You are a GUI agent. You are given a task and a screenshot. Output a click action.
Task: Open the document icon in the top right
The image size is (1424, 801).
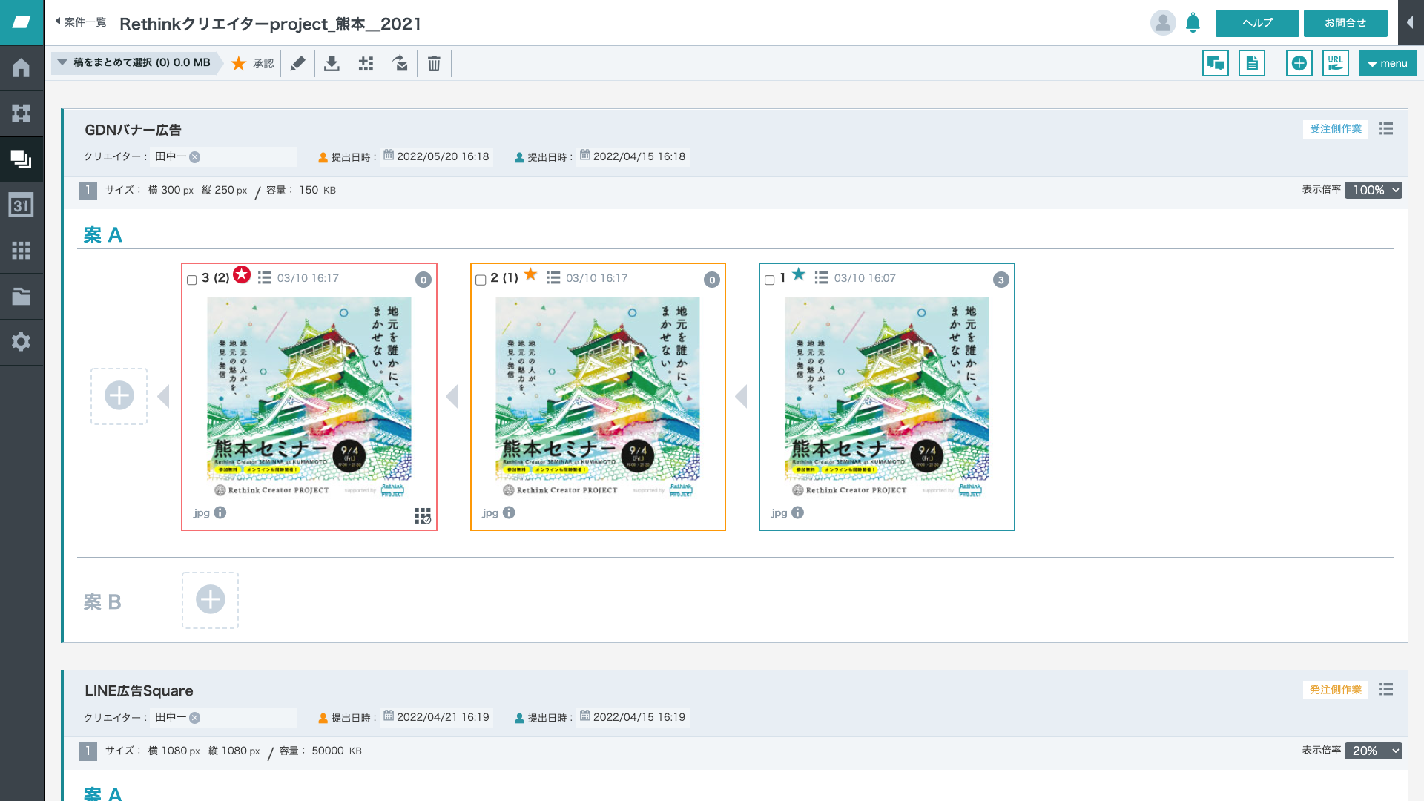pos(1251,63)
